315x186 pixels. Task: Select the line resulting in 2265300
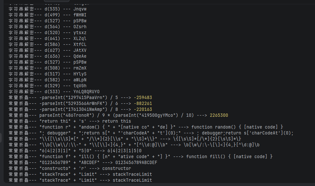pos(118,115)
